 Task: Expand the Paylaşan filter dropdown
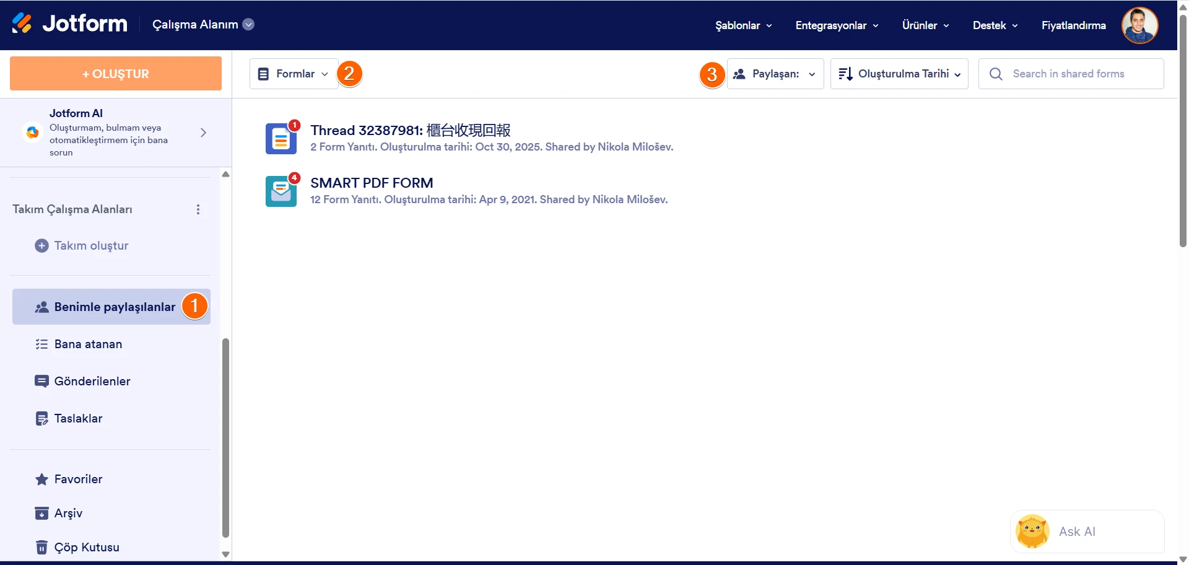pyautogui.click(x=775, y=73)
